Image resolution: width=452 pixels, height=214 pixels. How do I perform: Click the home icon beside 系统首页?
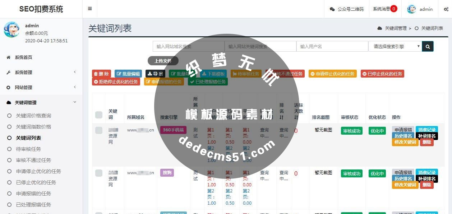(8, 57)
